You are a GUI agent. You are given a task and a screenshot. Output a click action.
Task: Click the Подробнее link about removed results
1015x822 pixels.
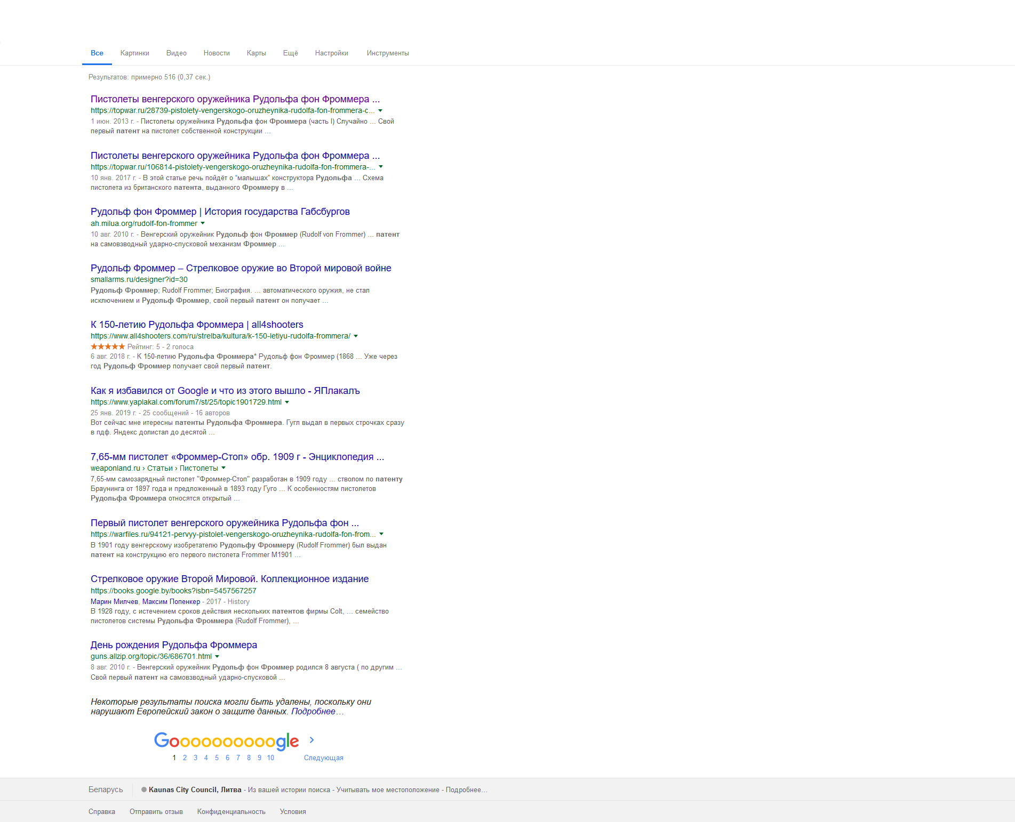[317, 712]
